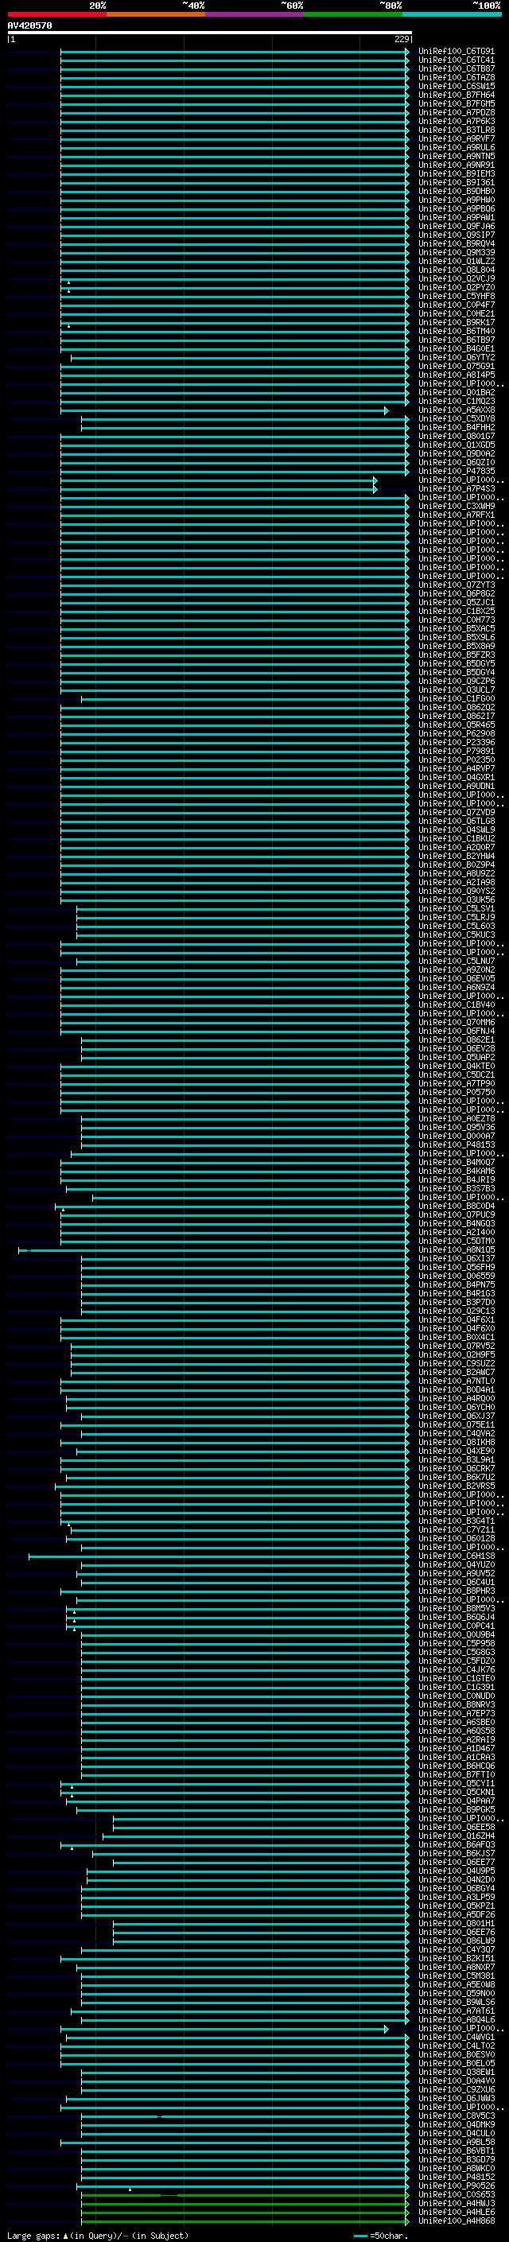Select hit label UniRef100_P79891
This screenshot has height=2242, width=509.
pos(457,751)
